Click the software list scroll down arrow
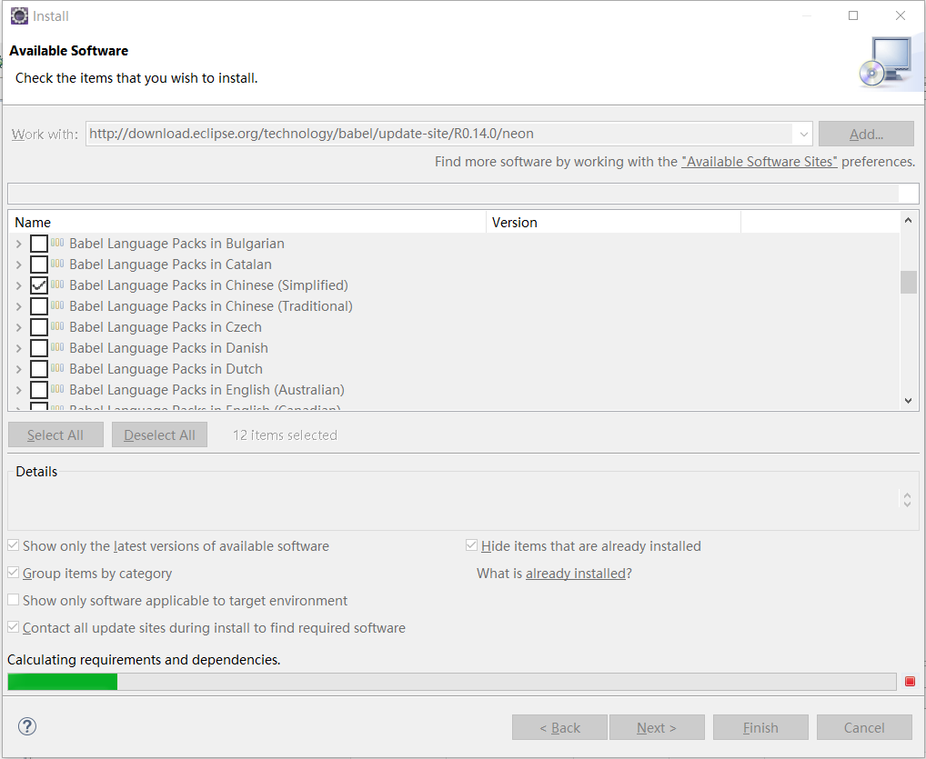This screenshot has height=759, width=926. [x=909, y=400]
